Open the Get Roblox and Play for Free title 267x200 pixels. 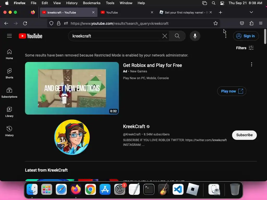152,65
